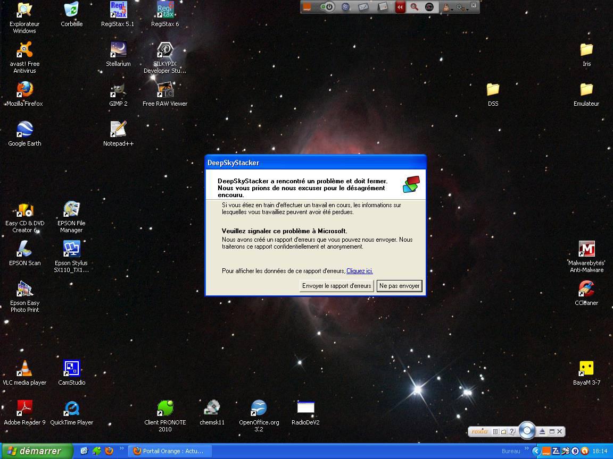The height and width of the screenshot is (459, 613).
Task: Click the Roxio eject button
Action: coord(542,431)
